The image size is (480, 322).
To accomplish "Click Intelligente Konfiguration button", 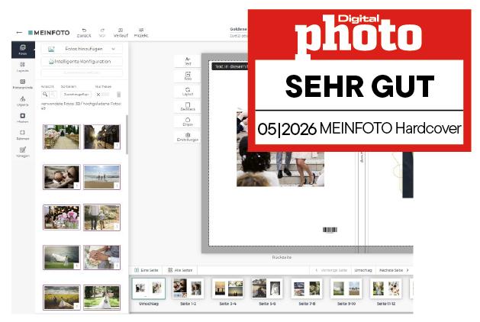I will point(82,62).
